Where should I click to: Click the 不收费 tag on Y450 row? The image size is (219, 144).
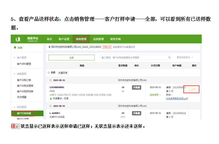coord(136,87)
